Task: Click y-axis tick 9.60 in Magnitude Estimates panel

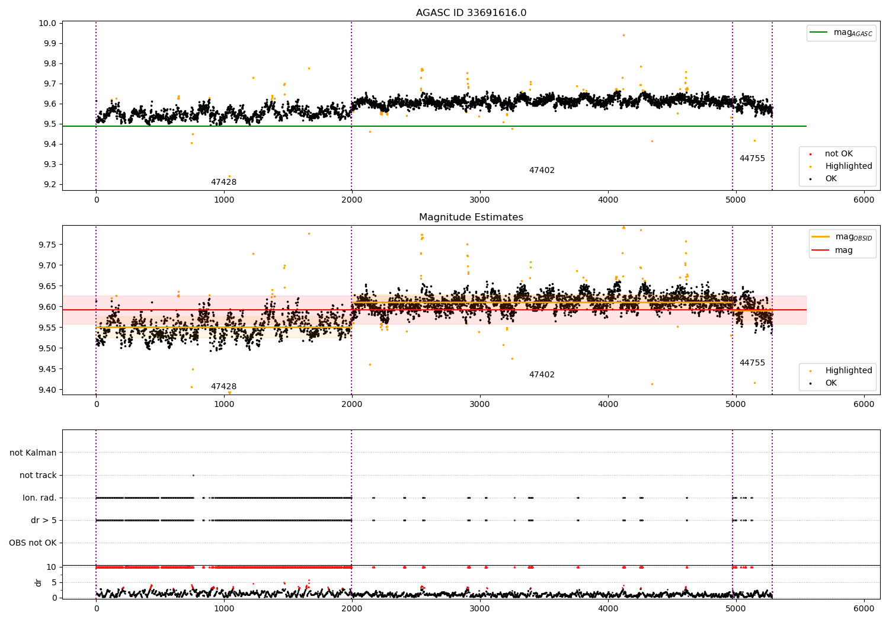Action: (x=47, y=307)
